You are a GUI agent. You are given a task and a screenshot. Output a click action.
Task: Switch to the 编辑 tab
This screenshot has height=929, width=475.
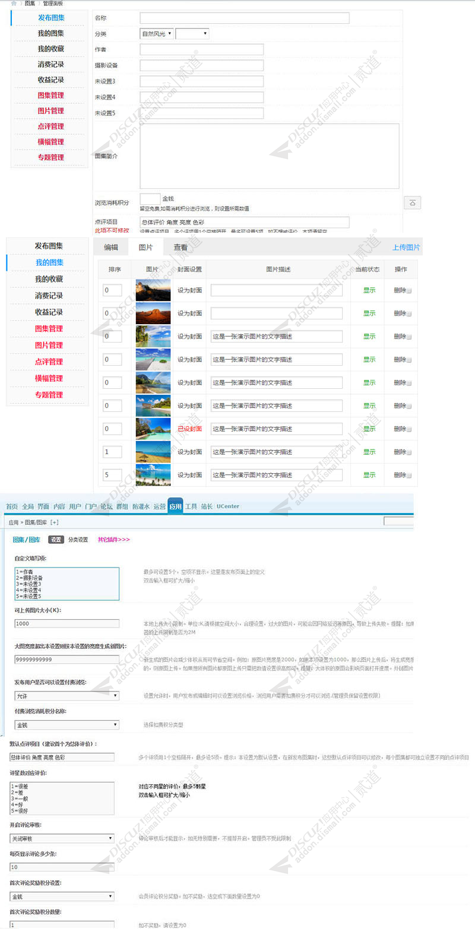(111, 248)
